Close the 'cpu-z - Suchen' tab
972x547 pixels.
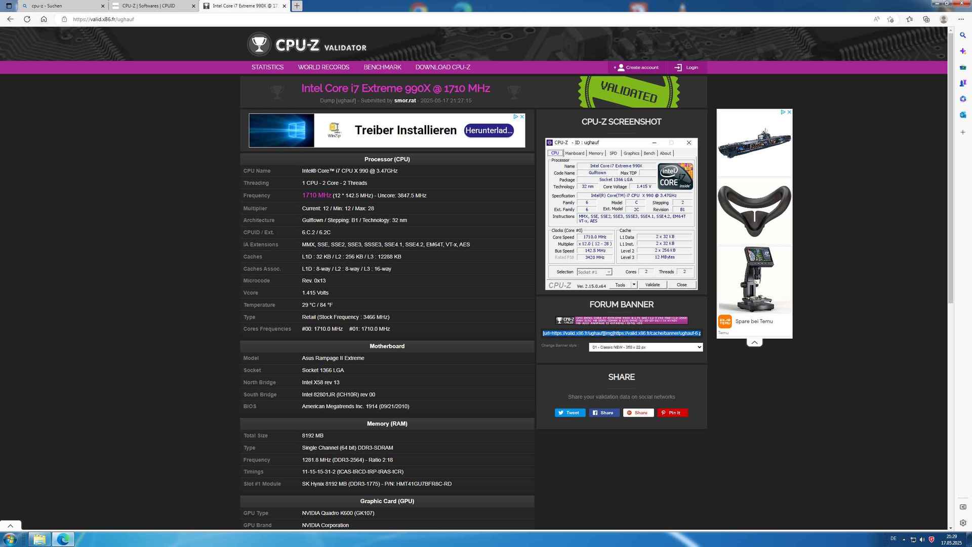tap(103, 6)
